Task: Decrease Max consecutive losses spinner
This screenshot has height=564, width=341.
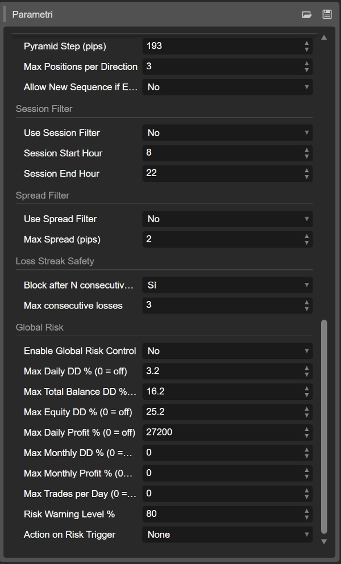Action: point(307,308)
